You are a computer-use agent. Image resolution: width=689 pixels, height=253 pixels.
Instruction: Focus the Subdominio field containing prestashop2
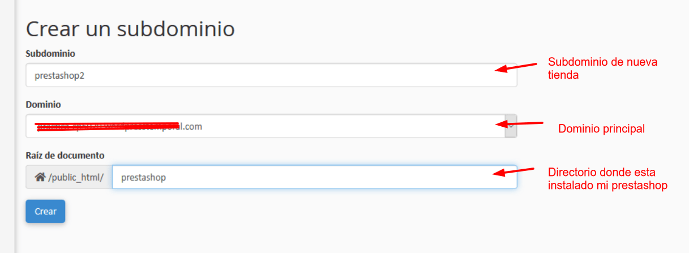click(271, 75)
